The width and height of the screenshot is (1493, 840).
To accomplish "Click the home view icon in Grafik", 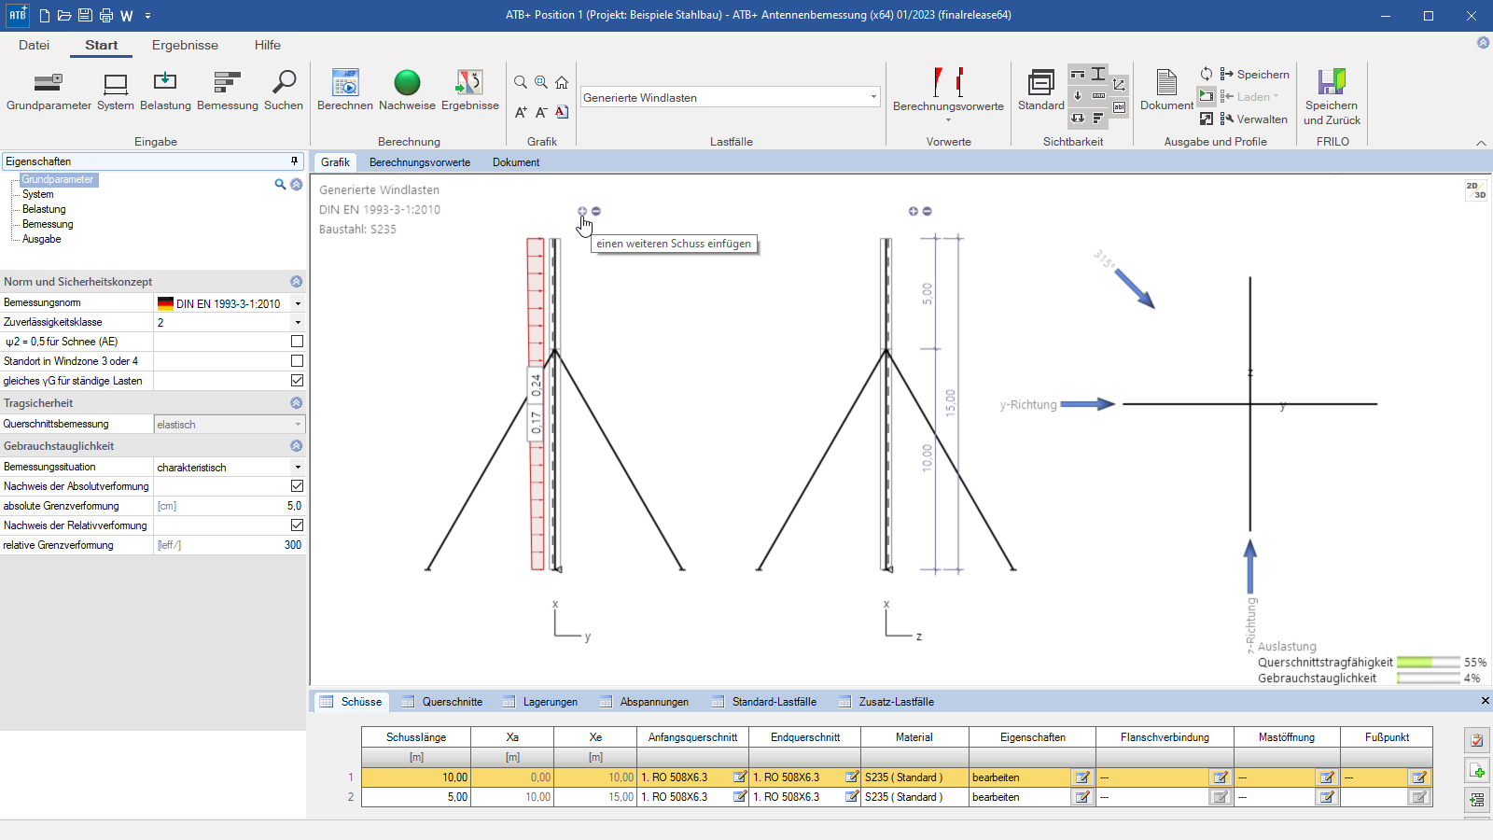I will pyautogui.click(x=562, y=83).
